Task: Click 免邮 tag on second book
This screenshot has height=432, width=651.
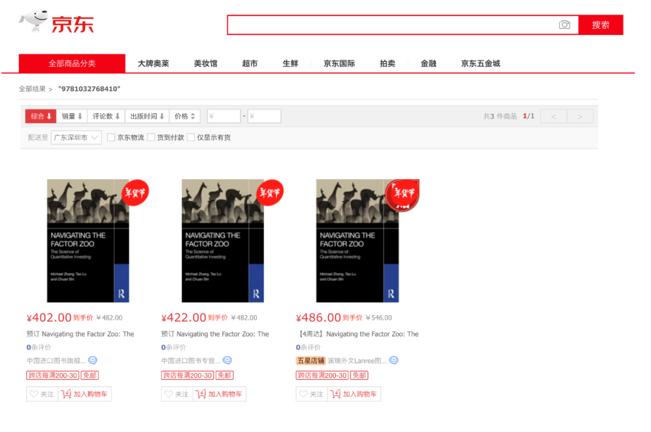Action: click(225, 375)
